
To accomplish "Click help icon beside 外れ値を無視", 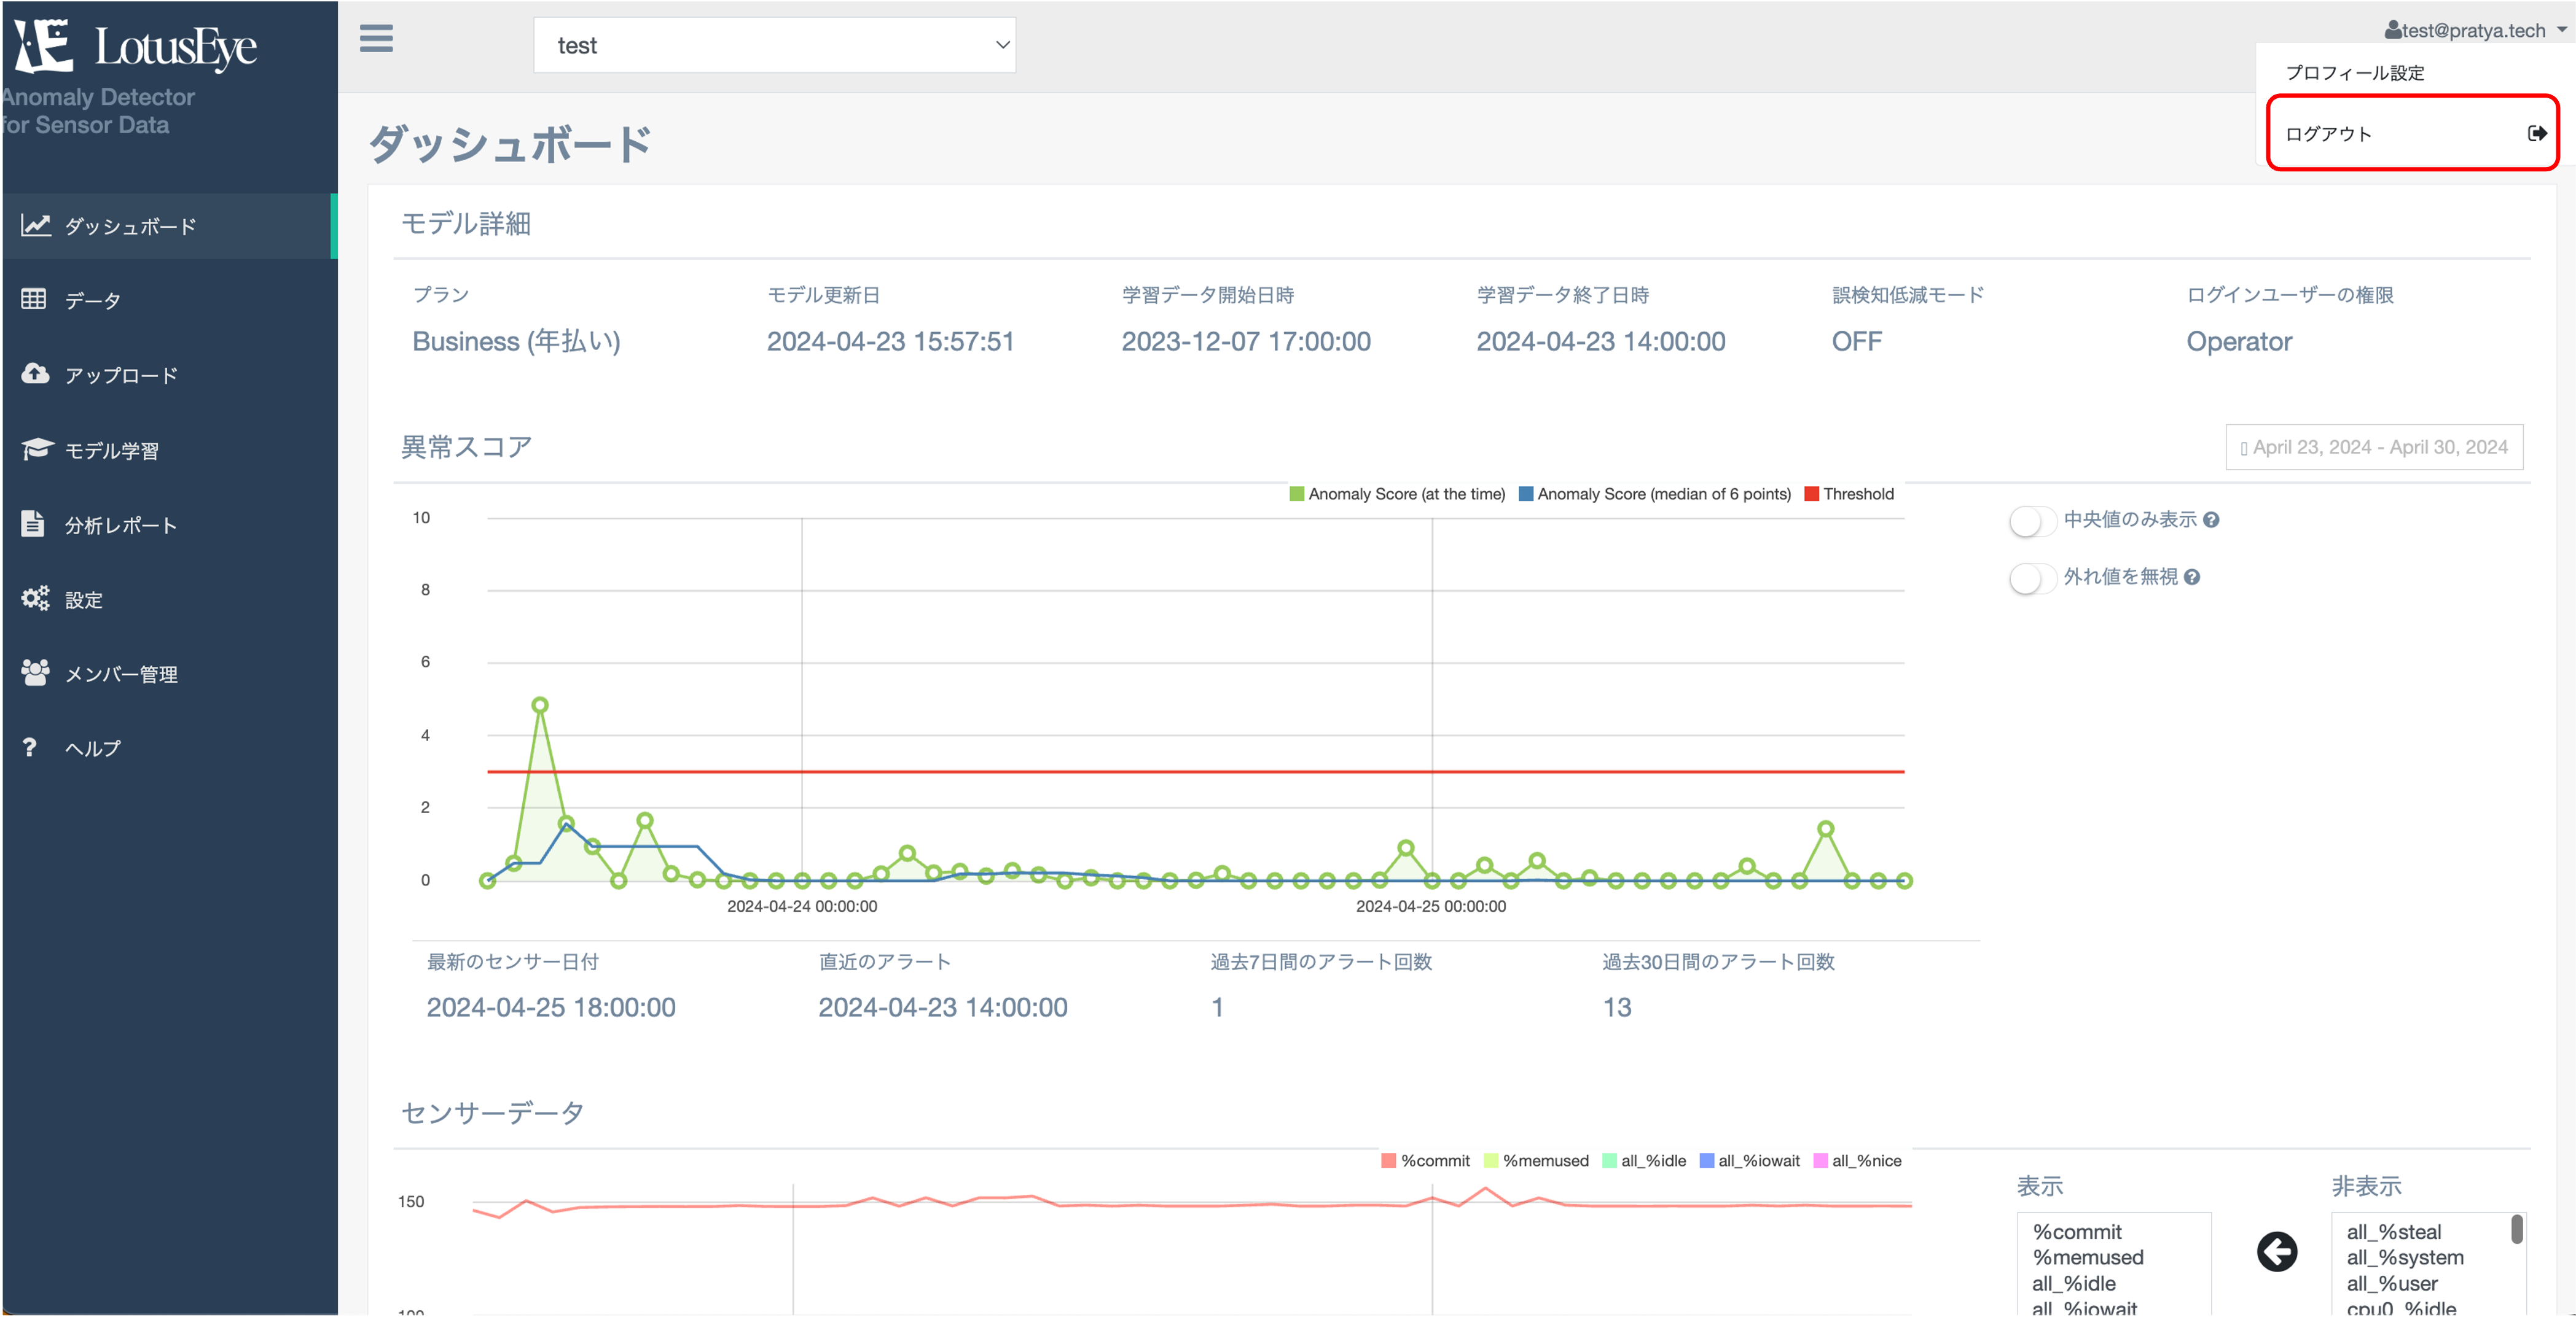I will 2192,577.
